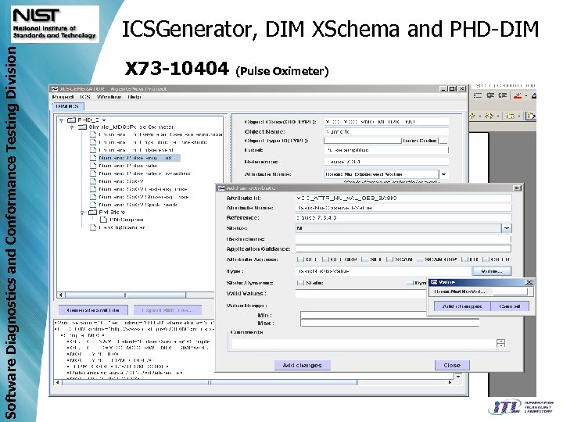Viewport: 563px width, 422px height.
Task: Click the Max value range field
Action: tap(389, 323)
